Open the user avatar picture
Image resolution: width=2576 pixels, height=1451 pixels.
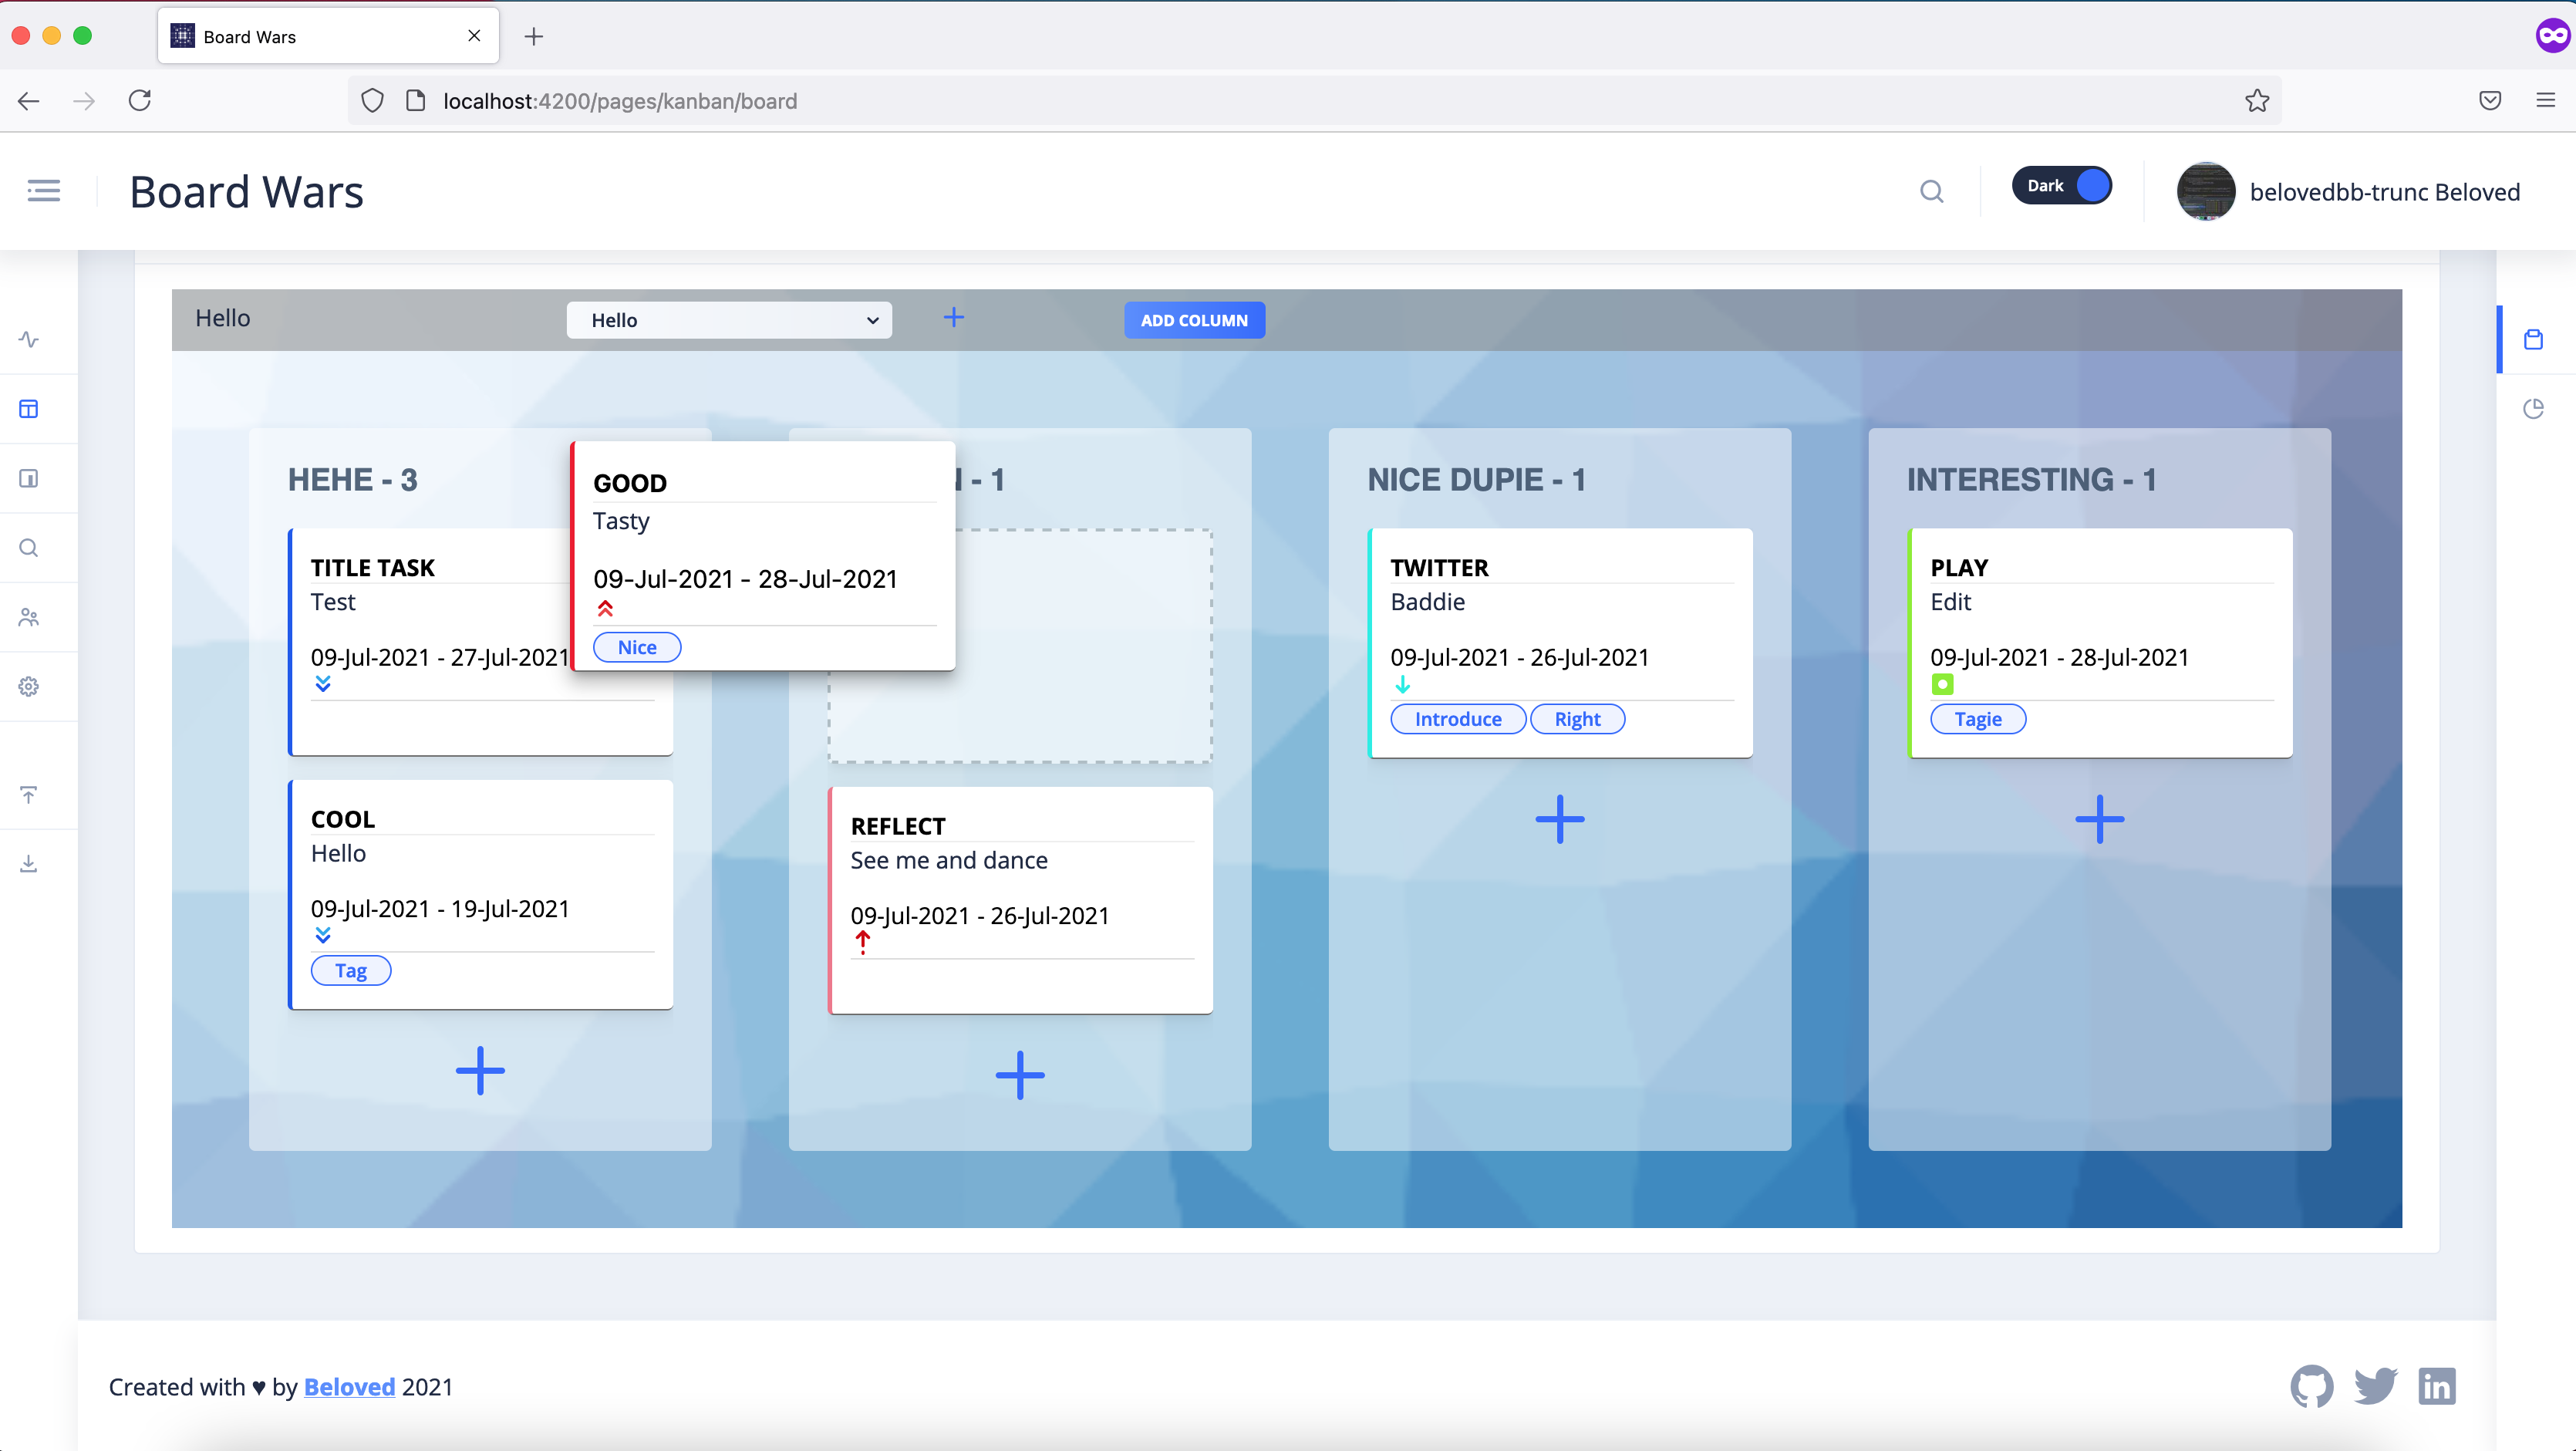2205,191
